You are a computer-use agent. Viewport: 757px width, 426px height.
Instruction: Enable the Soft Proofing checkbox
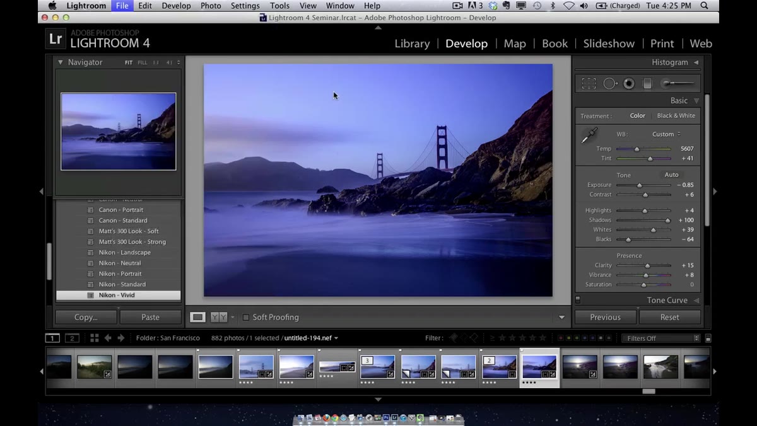[x=246, y=318]
